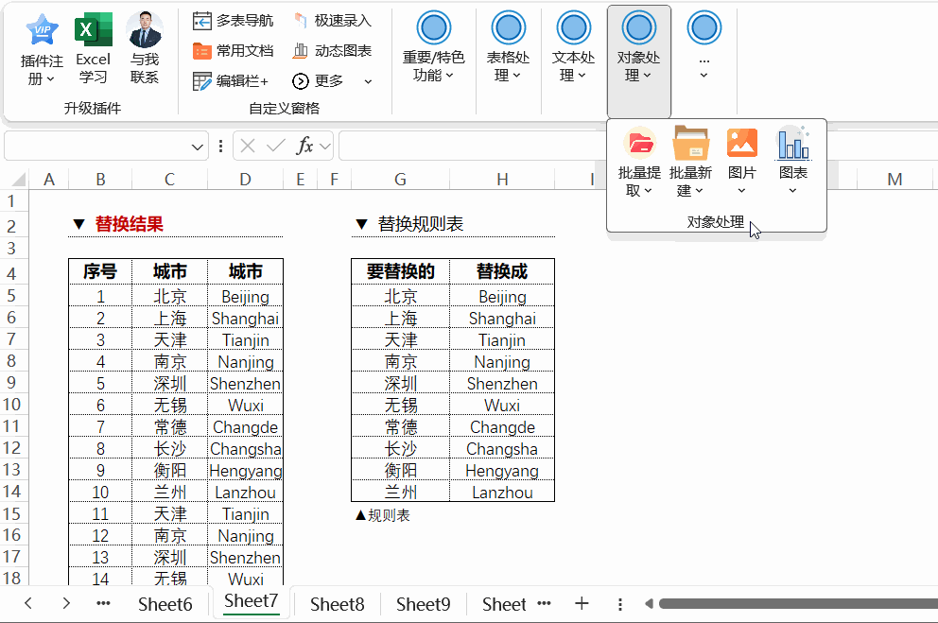
Task: Click the 更多 more button
Action: pos(319,80)
